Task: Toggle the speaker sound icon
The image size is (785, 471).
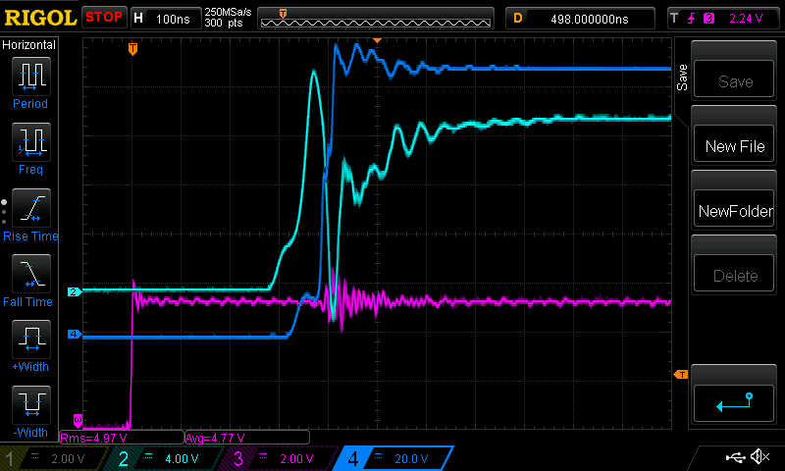Action: coord(759,457)
